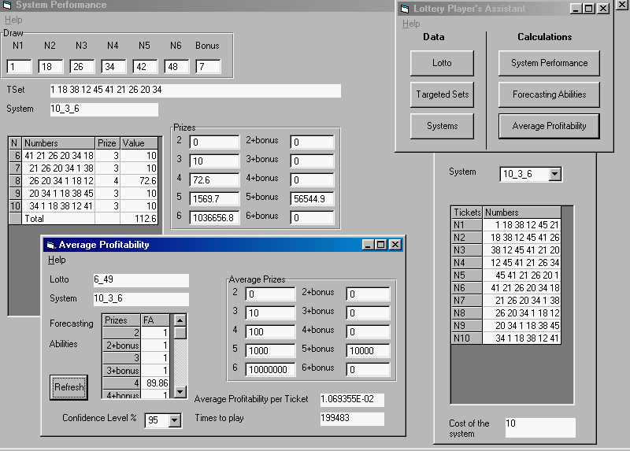Click the System Performance window title icon
This screenshot has width=630, height=451.
pyautogui.click(x=7, y=5)
